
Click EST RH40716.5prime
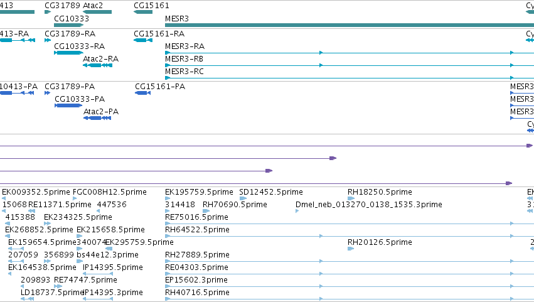197,293
